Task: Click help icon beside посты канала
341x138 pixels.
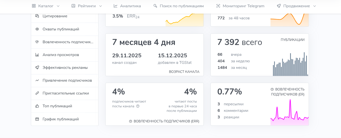Action: coord(138,106)
